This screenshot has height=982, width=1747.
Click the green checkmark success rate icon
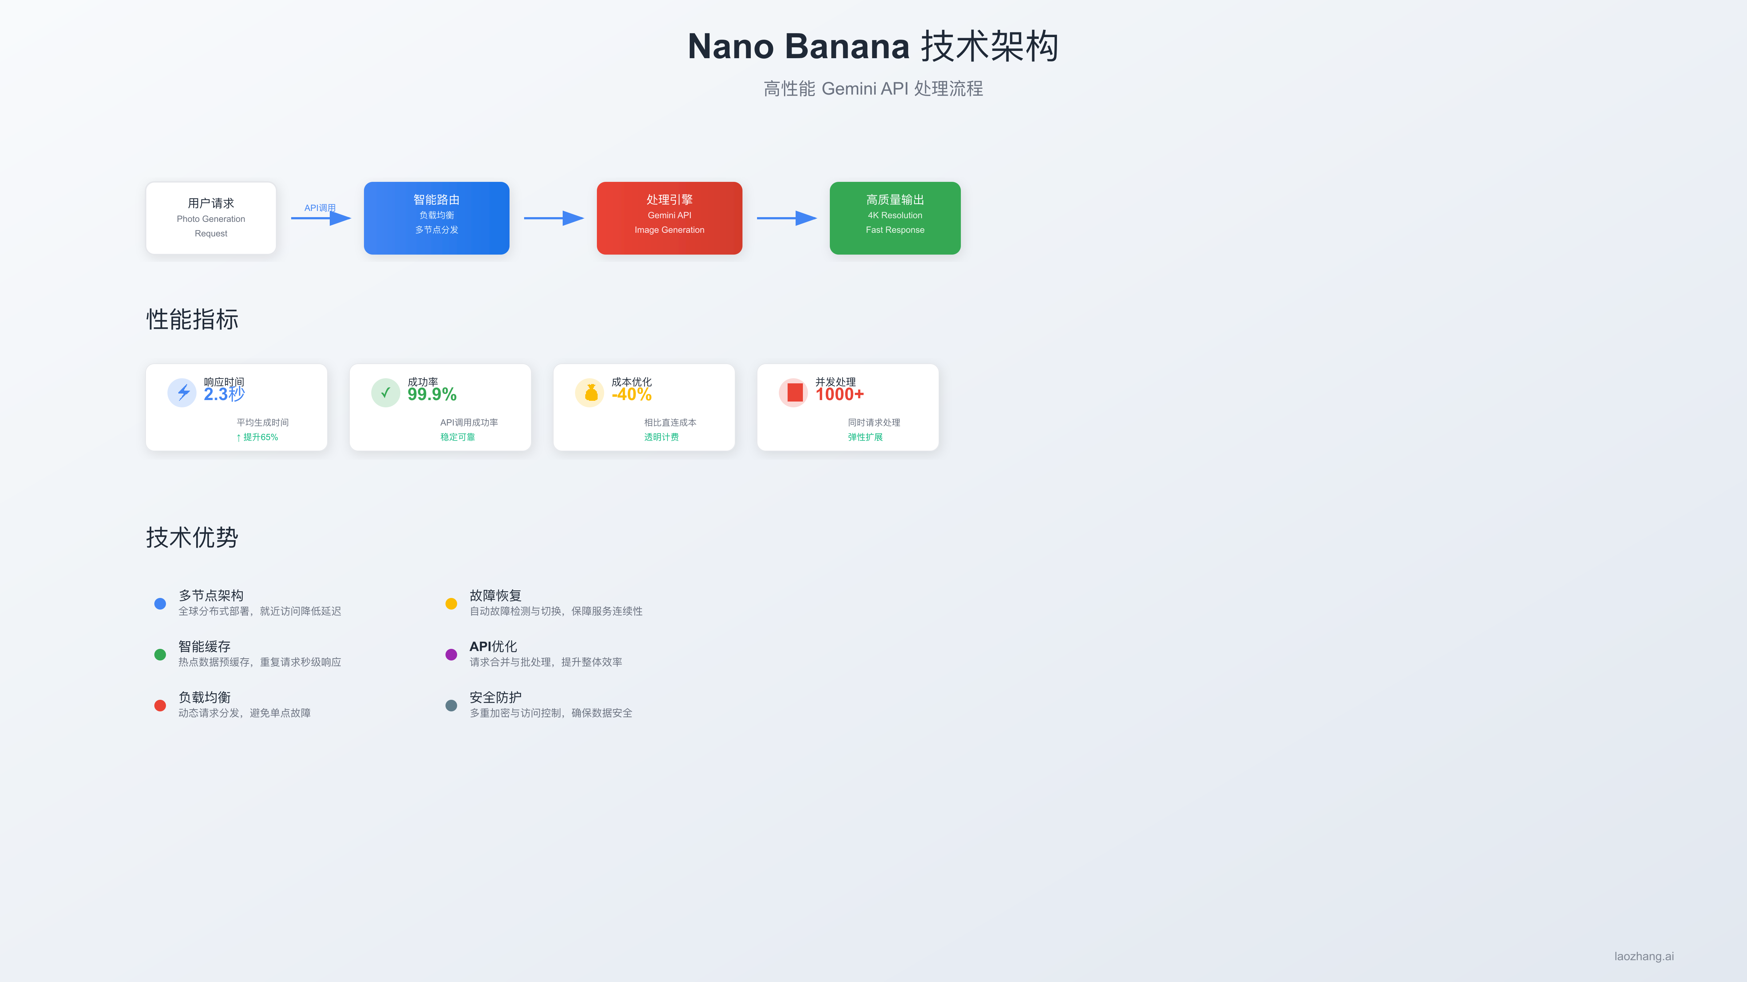pyautogui.click(x=385, y=392)
